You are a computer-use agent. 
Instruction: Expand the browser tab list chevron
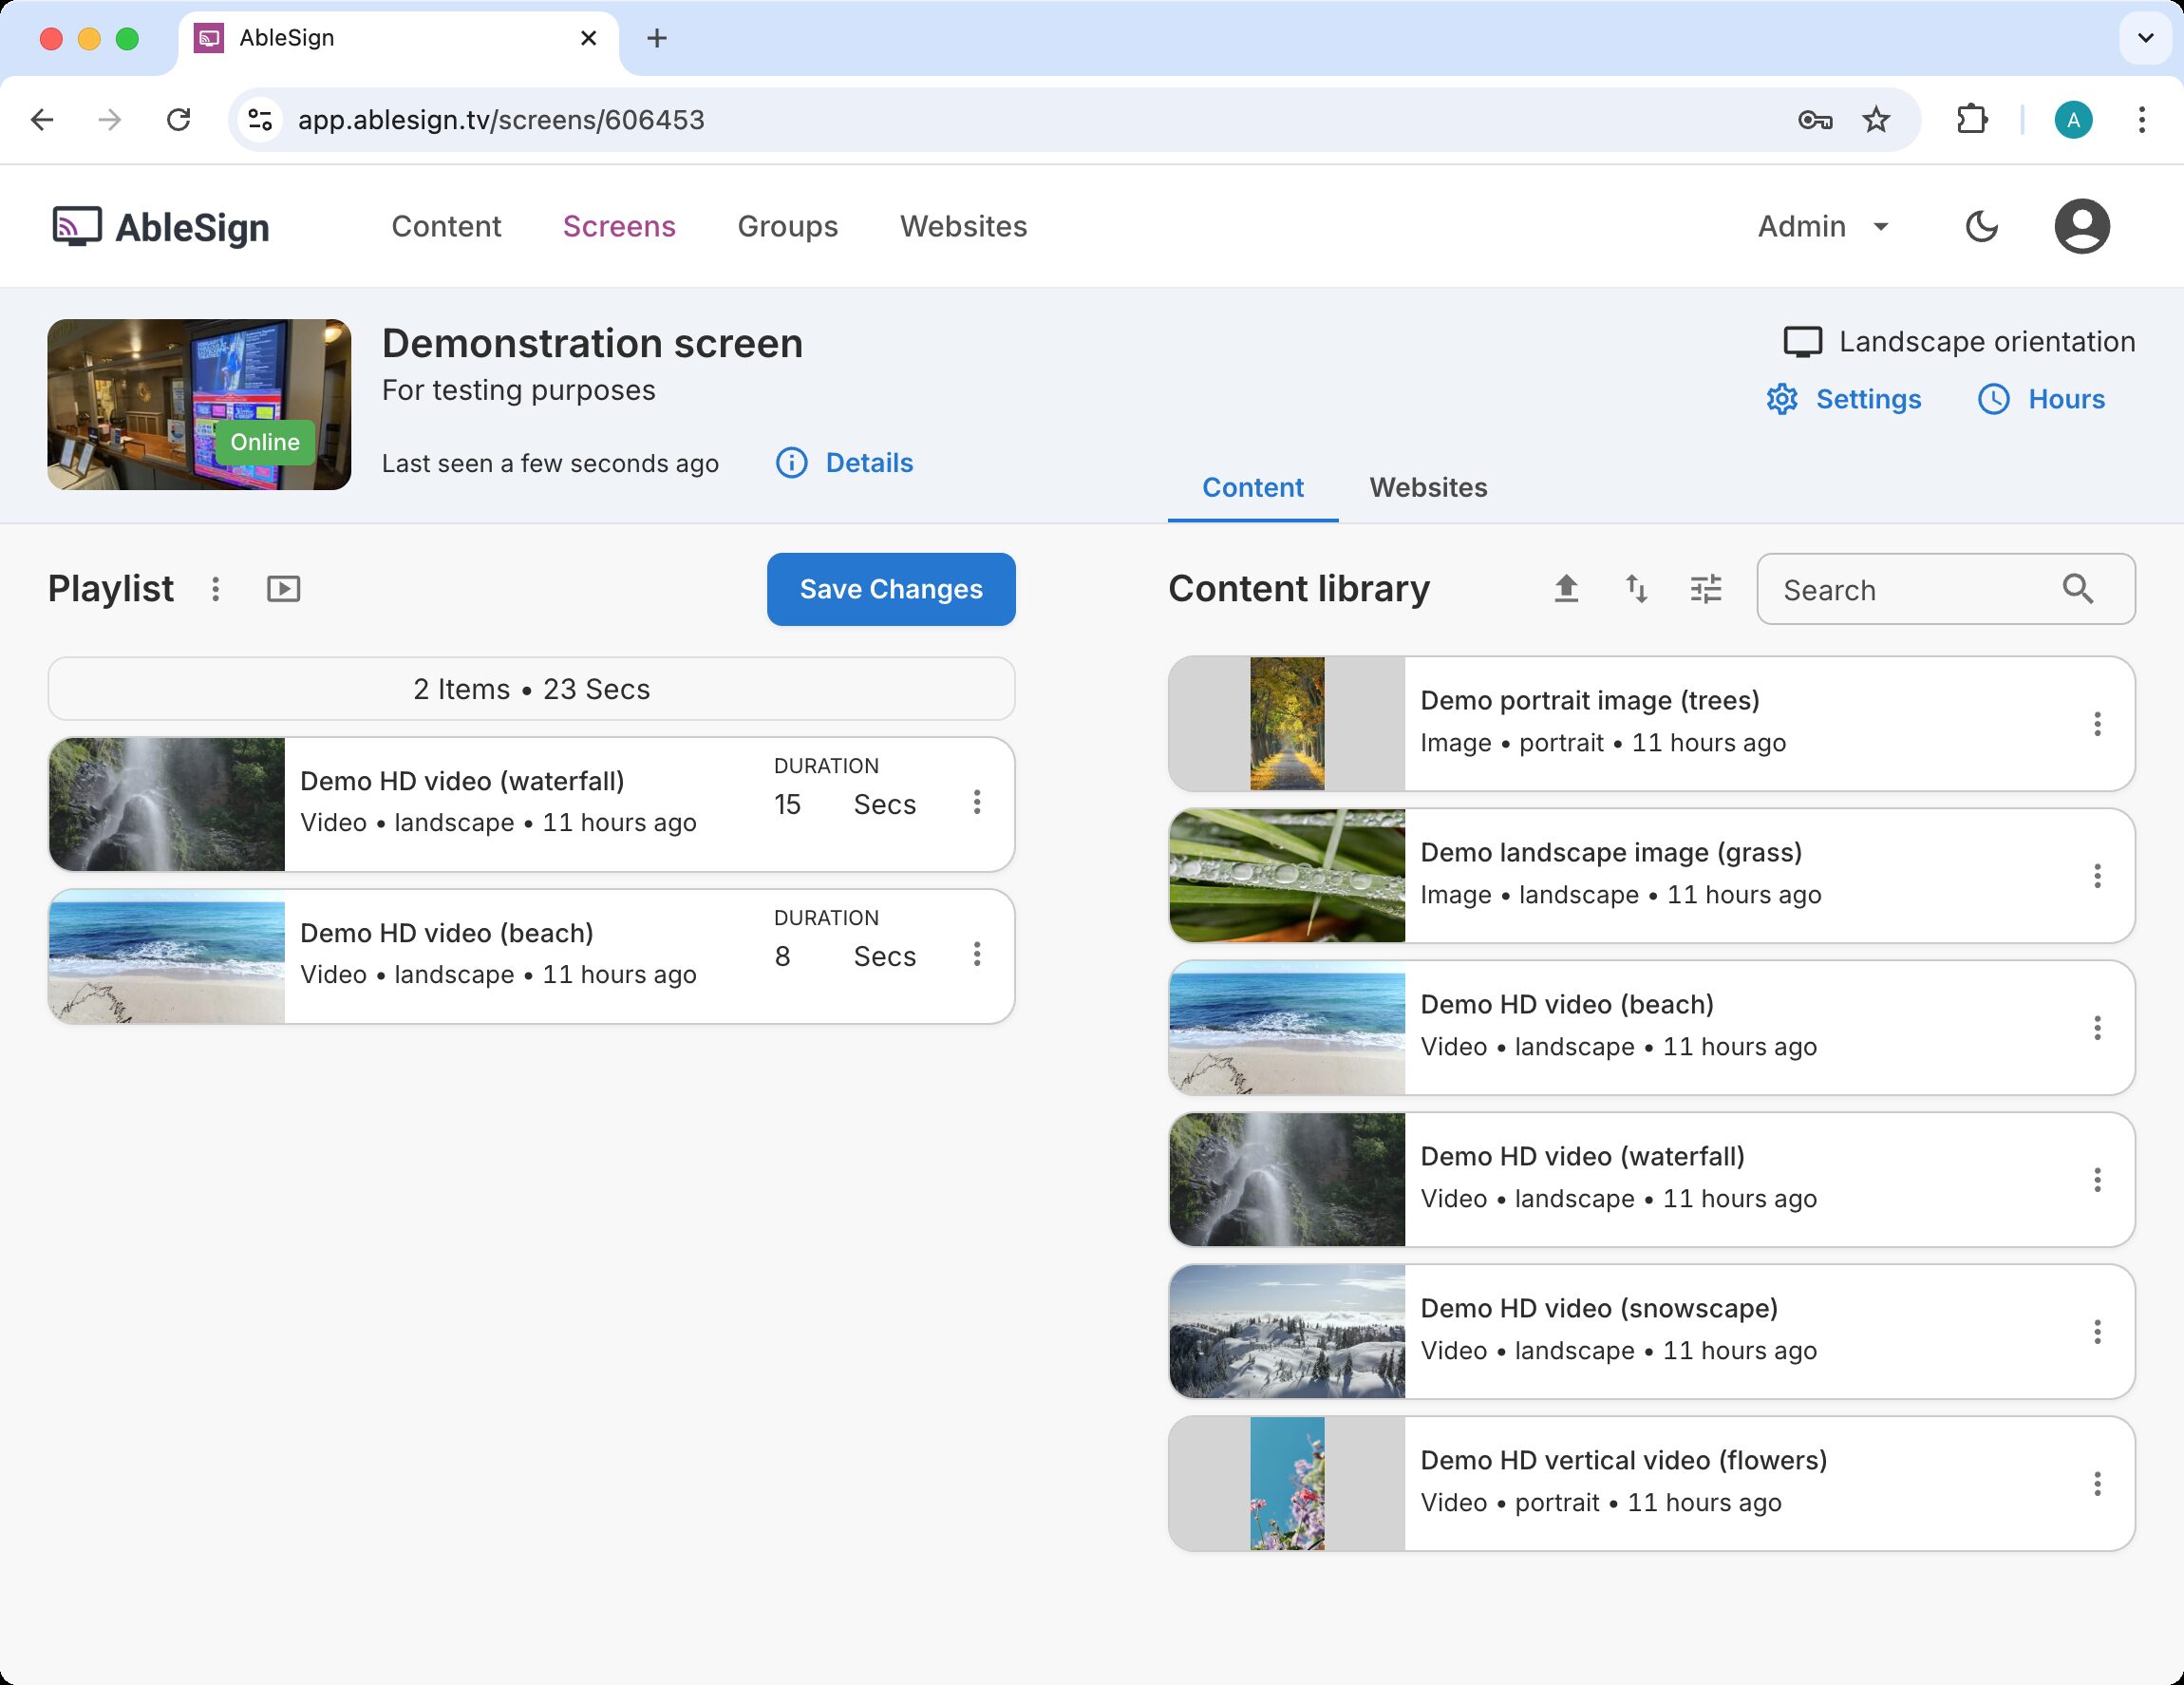(2145, 38)
